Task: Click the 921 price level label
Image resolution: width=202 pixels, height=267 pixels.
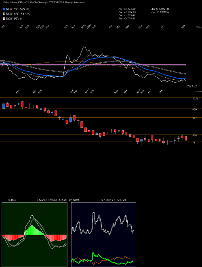Action: coord(195,119)
